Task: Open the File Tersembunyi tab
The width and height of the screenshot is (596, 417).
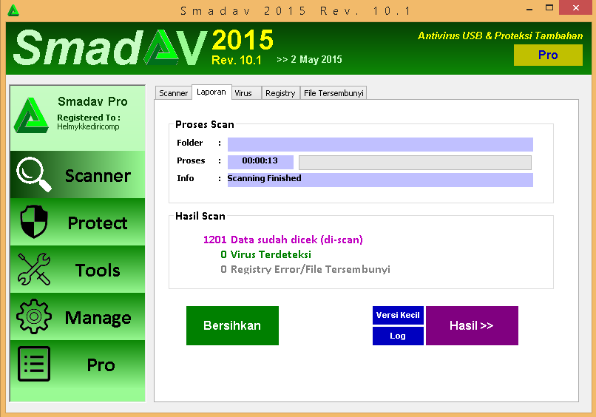Action: point(333,93)
